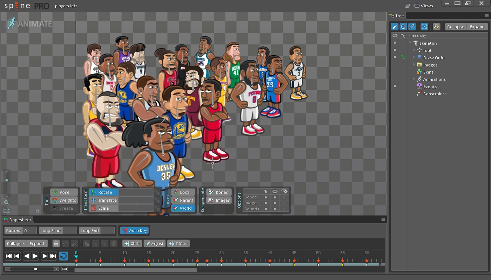Click the keyframe marker at frame 10
This screenshot has height=280, width=491.
125,260
